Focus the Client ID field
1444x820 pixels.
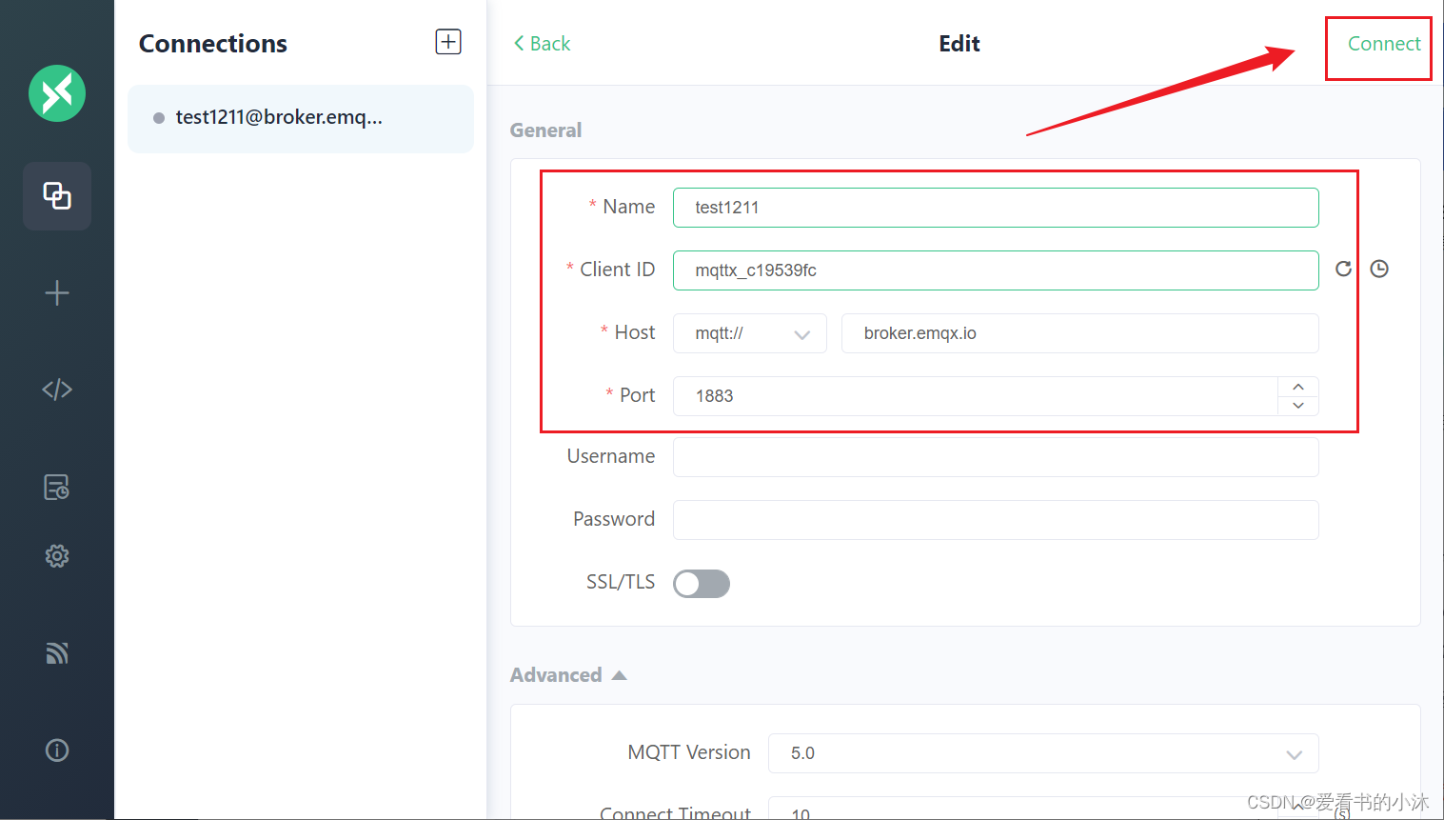996,270
